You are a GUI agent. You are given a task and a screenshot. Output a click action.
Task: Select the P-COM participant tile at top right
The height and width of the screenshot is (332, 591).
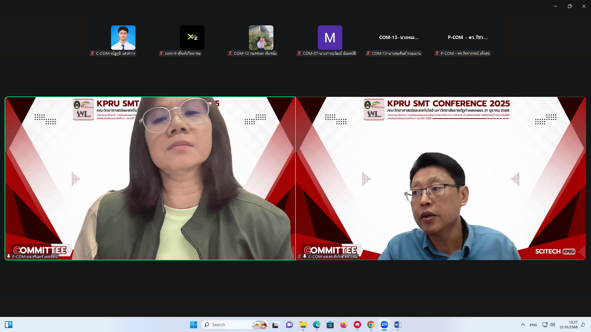pos(467,38)
